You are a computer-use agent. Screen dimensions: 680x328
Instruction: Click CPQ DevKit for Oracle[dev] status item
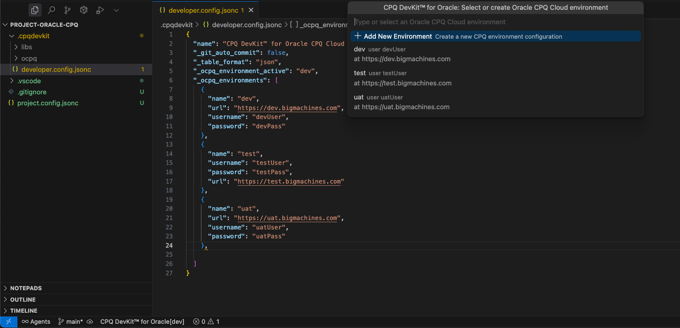coord(142,322)
